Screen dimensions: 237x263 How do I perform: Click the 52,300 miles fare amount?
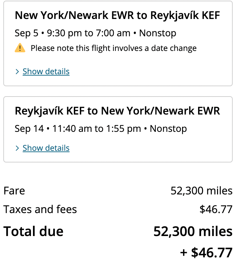coord(201,191)
